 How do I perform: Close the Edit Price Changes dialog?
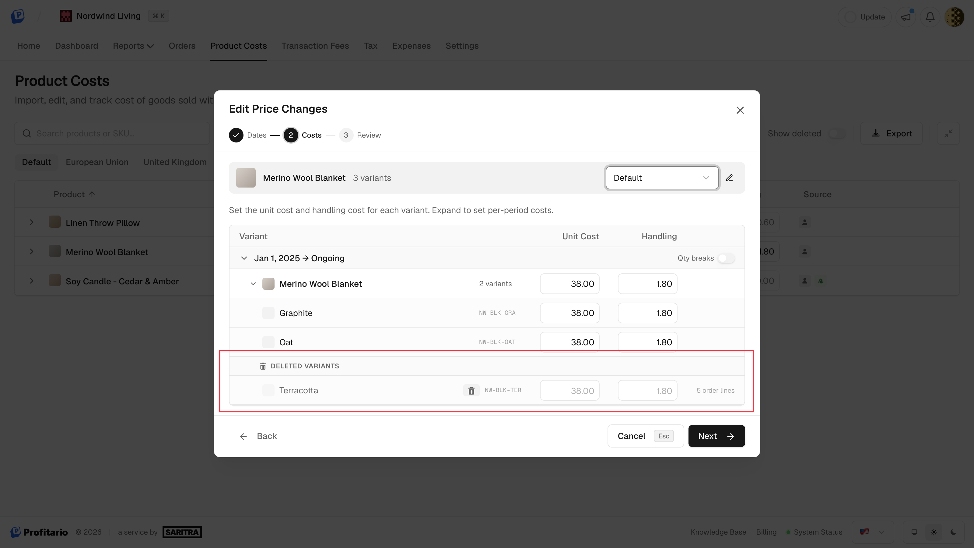point(740,110)
